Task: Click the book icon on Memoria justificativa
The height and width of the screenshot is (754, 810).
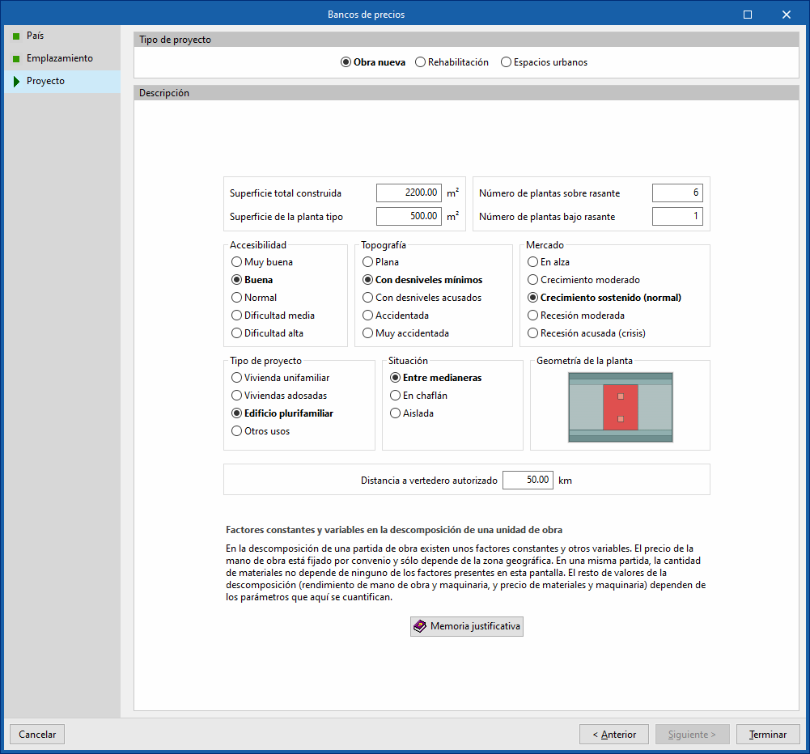Action: pyautogui.click(x=420, y=626)
